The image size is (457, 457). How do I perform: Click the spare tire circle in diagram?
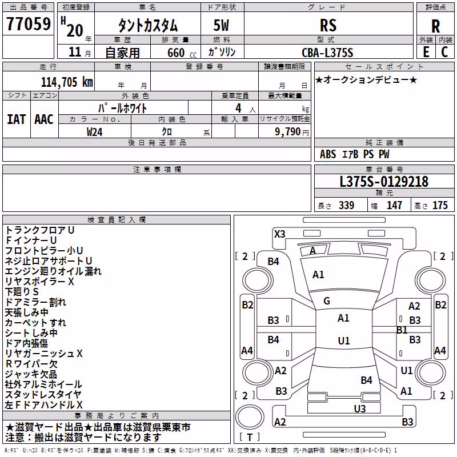[250, 418]
